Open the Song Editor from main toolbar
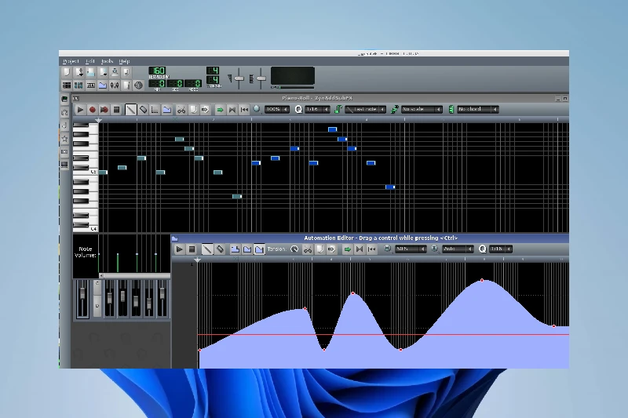628x418 pixels. pyautogui.click(x=67, y=85)
